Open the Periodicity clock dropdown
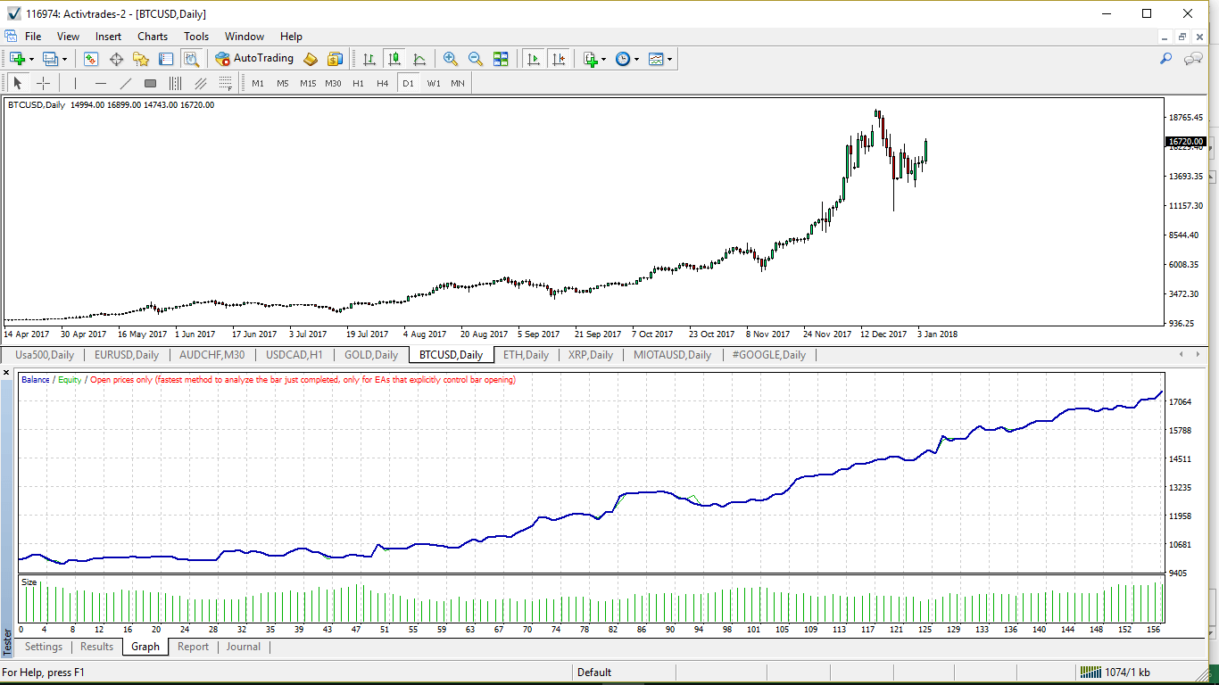1219x685 pixels. click(x=626, y=59)
